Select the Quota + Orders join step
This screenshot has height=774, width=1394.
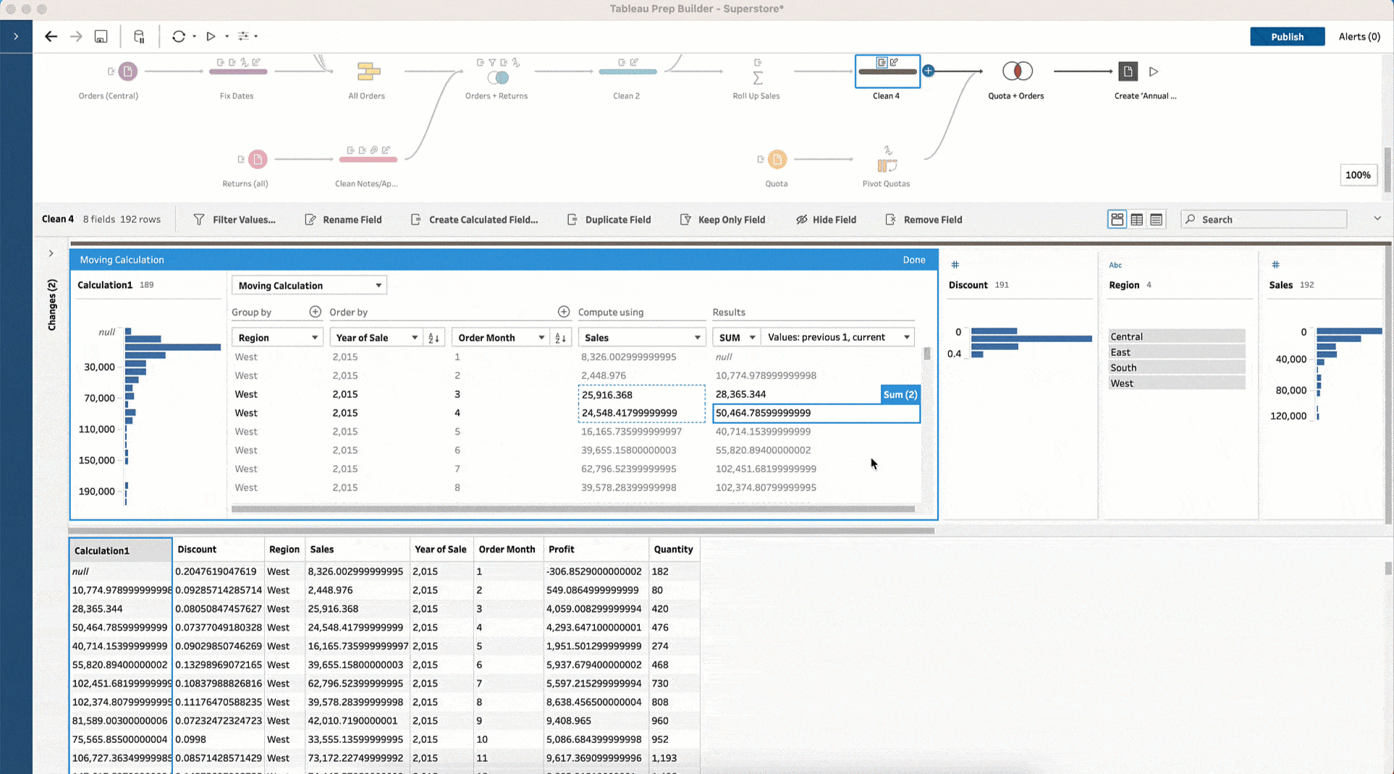tap(1016, 72)
